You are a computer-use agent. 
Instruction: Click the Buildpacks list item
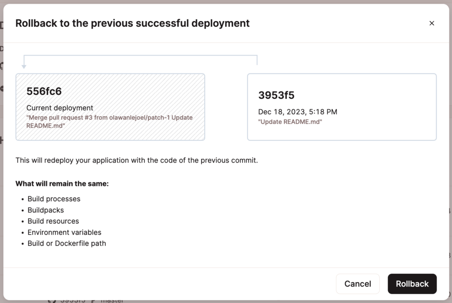(x=45, y=210)
